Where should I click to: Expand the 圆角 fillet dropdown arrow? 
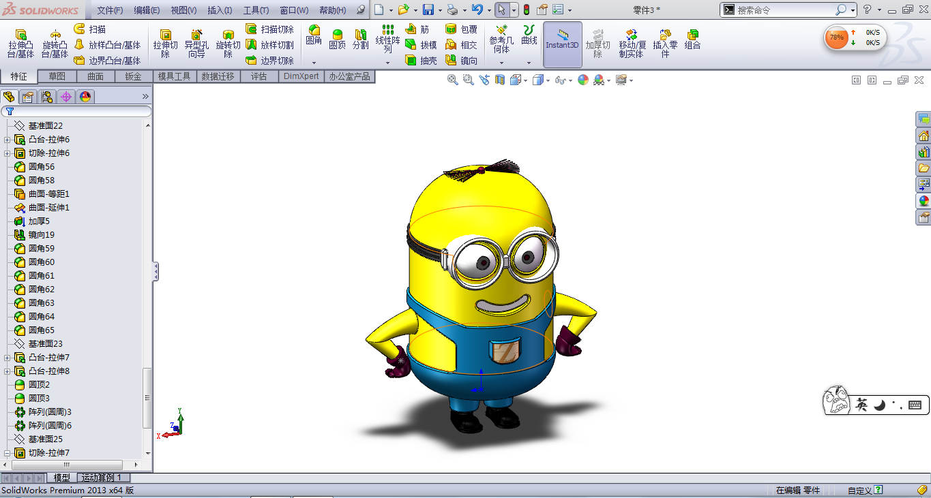point(314,63)
